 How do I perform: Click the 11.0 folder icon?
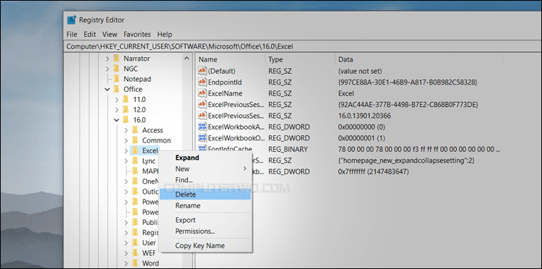(126, 100)
